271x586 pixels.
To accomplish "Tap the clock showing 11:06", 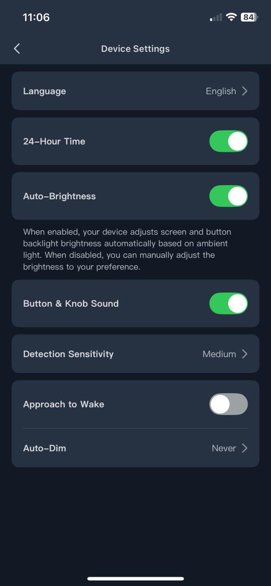I will pyautogui.click(x=36, y=18).
